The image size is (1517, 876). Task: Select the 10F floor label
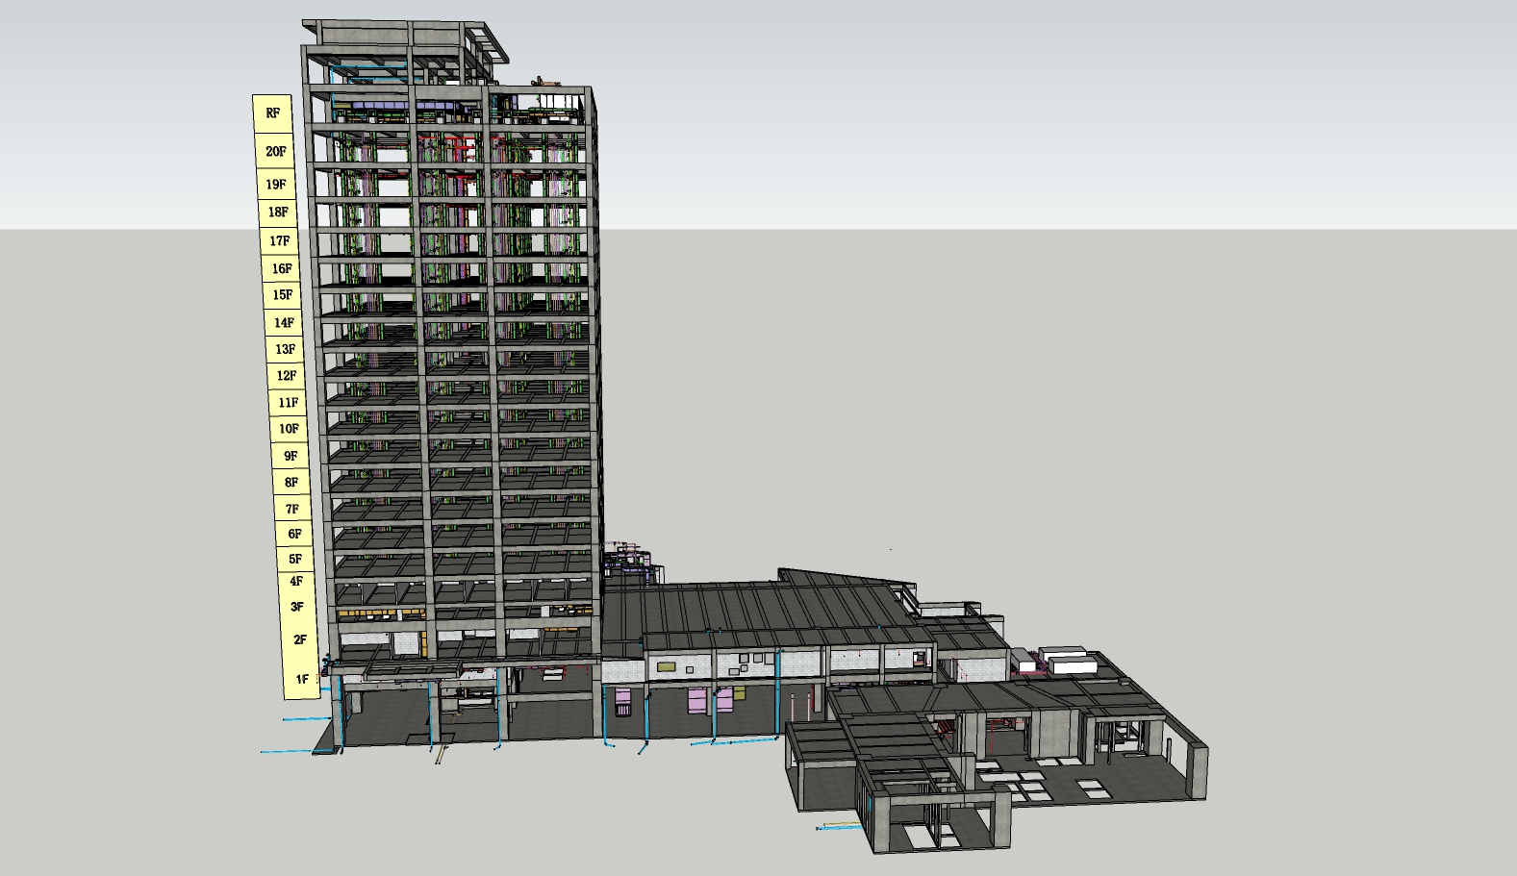tap(289, 429)
